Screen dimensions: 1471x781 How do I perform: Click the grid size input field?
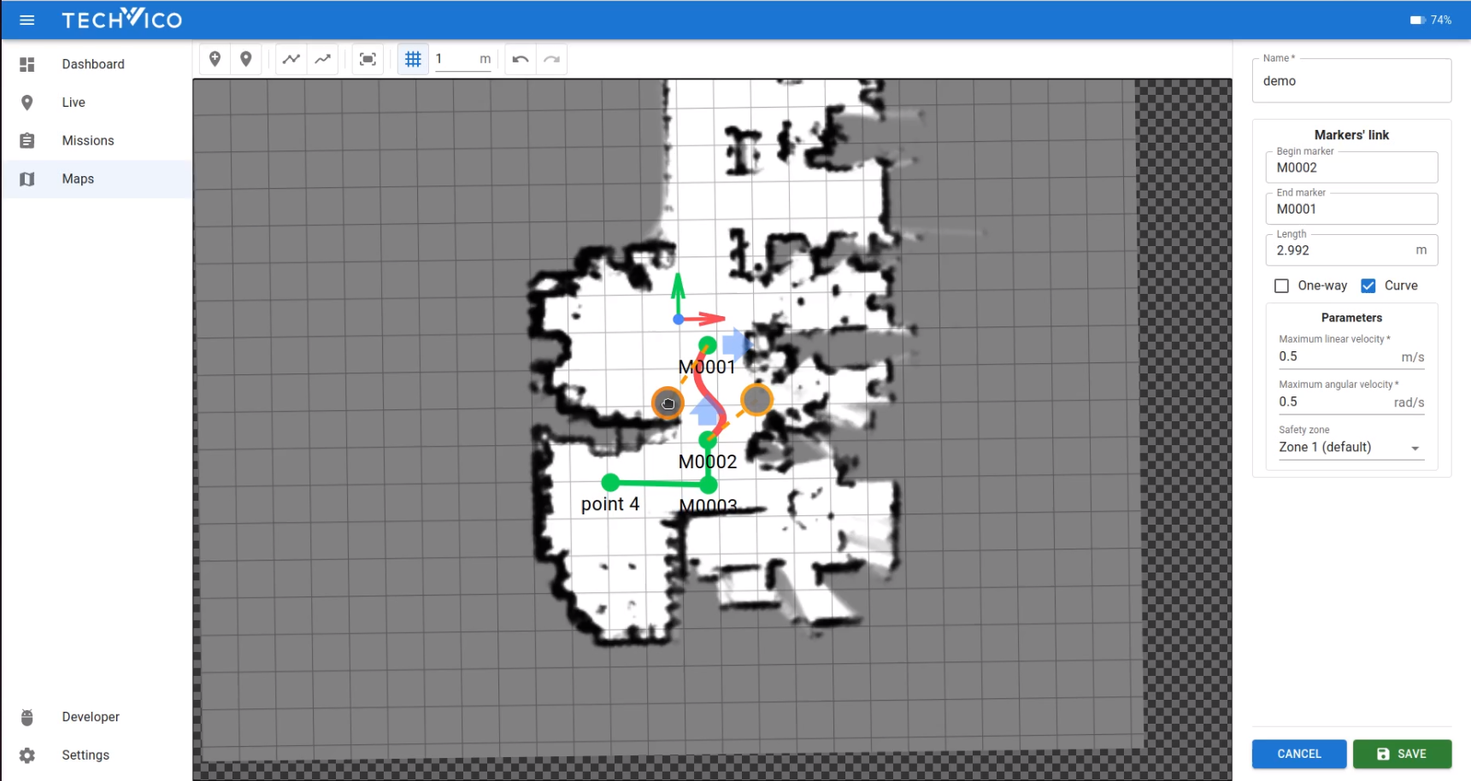point(462,59)
